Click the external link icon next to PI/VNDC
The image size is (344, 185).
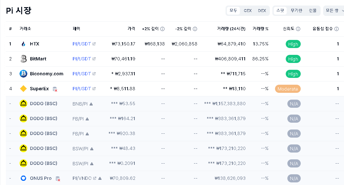pyautogui.click(x=95, y=178)
